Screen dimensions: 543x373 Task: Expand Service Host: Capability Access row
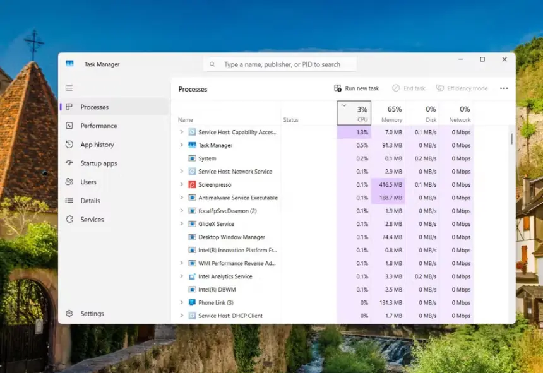181,132
